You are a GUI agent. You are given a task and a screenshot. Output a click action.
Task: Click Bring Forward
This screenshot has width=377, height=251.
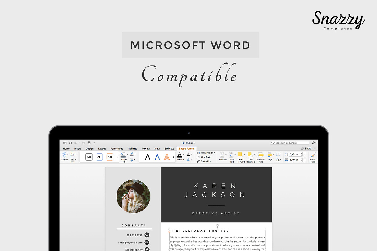point(241,157)
